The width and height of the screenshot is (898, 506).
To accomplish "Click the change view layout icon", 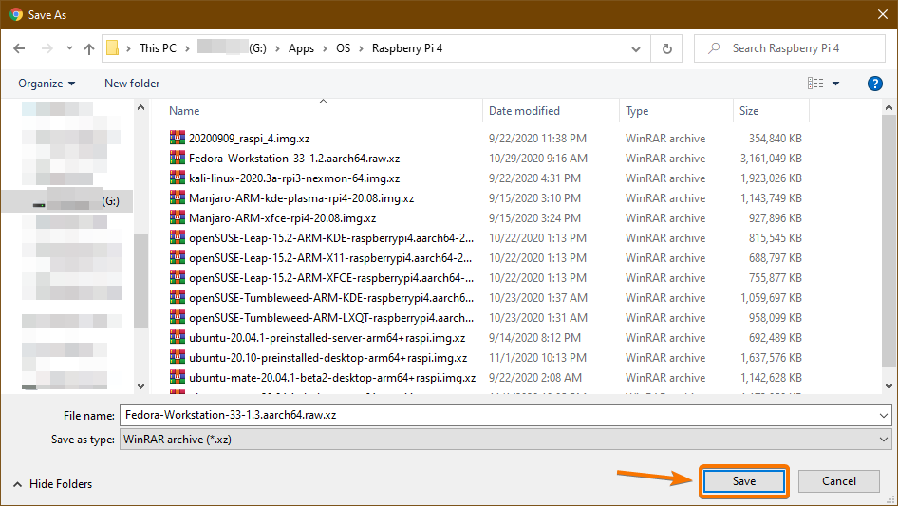I will [815, 84].
